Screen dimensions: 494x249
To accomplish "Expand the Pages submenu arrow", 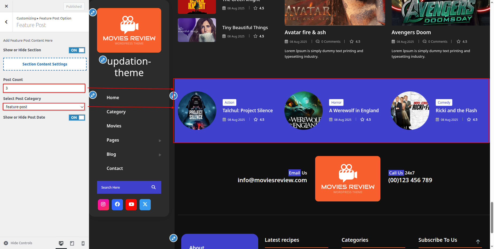I will (160, 141).
